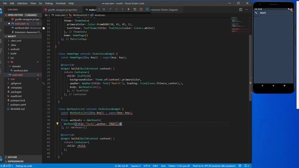This screenshot has height=168, width=299.
Task: Click Step Into in the debug toolbar
Action: 116,9
